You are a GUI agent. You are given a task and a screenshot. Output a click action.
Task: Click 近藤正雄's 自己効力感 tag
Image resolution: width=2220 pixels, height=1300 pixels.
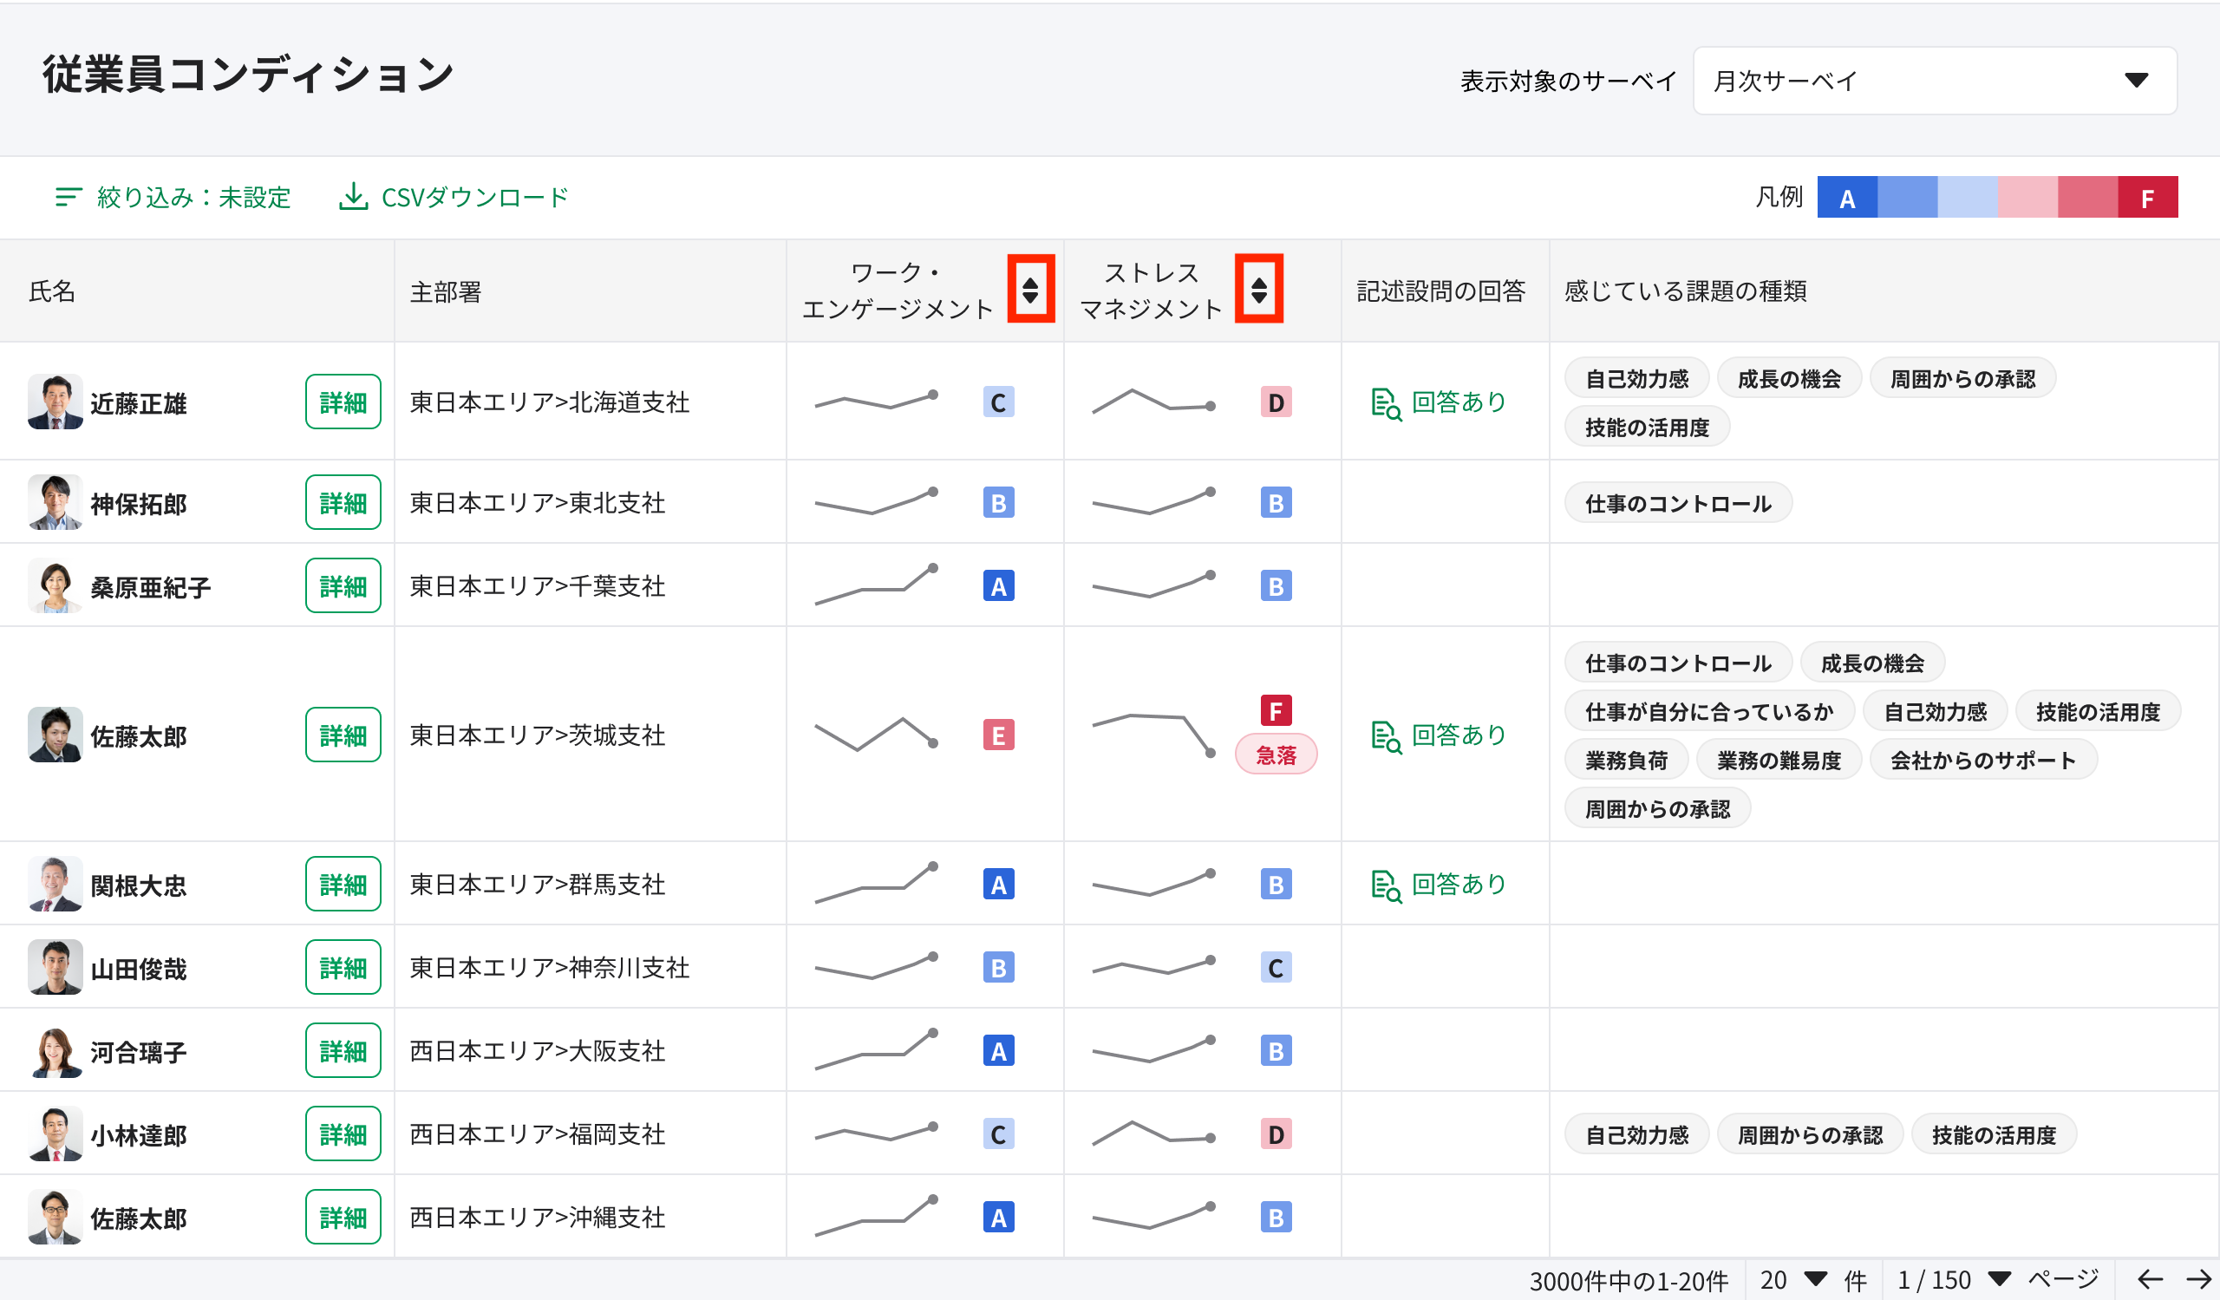tap(1636, 379)
